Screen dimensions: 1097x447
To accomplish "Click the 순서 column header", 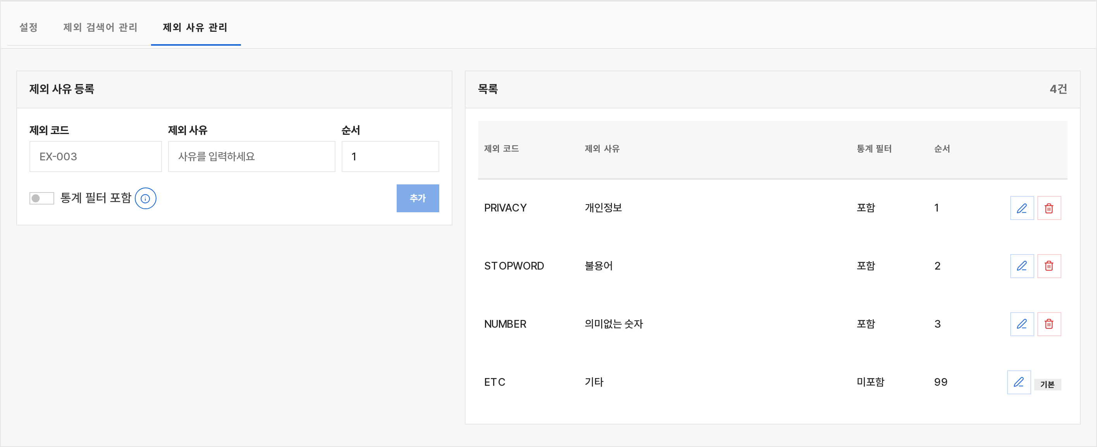I will pyautogui.click(x=942, y=149).
